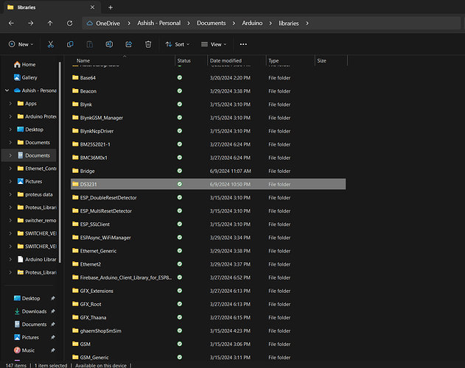The height and width of the screenshot is (368, 465).
Task: Open the See more three-dots menu
Action: pos(243,44)
